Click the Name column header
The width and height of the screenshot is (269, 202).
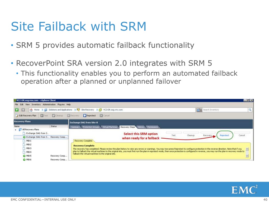32,127
